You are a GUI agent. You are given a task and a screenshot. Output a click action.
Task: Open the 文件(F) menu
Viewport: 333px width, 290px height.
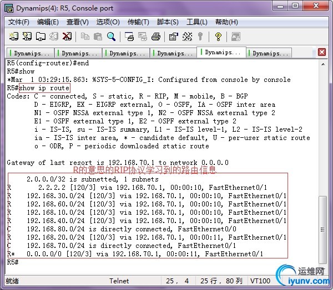click(19, 22)
